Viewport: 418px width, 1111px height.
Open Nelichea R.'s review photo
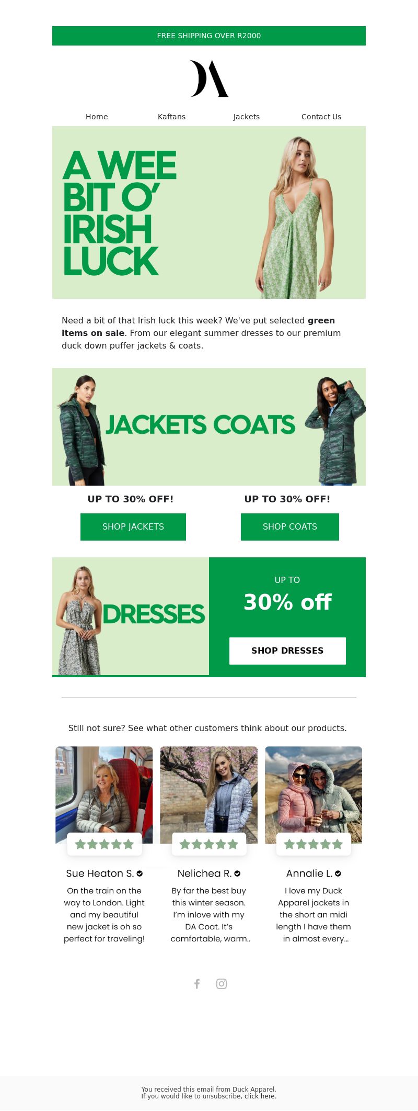tap(209, 795)
